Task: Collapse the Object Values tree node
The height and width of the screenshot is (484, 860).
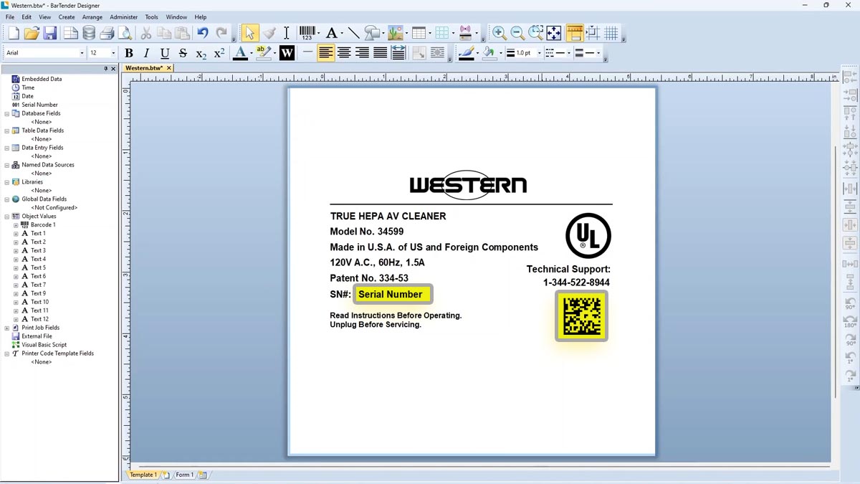Action: coord(7,217)
